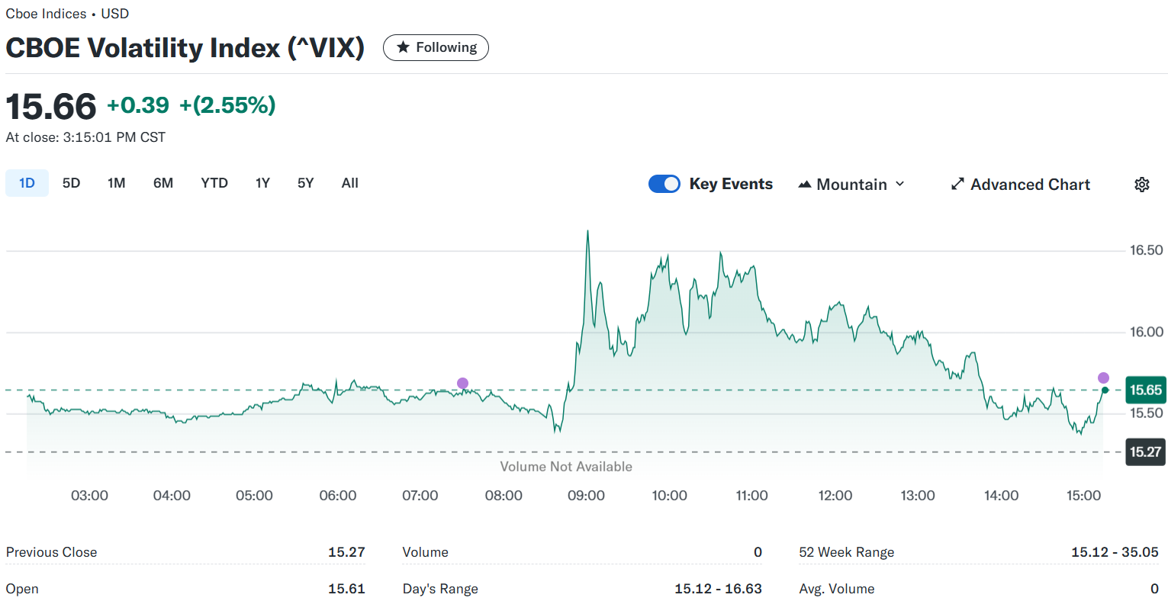The image size is (1168, 601).
Task: Choose the 1Y range tab
Action: pyautogui.click(x=262, y=183)
